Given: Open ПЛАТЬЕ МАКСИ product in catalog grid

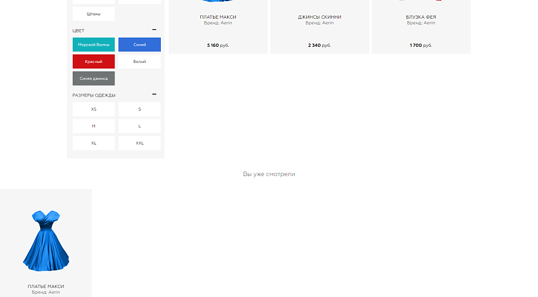Looking at the screenshot, I should click(x=218, y=17).
